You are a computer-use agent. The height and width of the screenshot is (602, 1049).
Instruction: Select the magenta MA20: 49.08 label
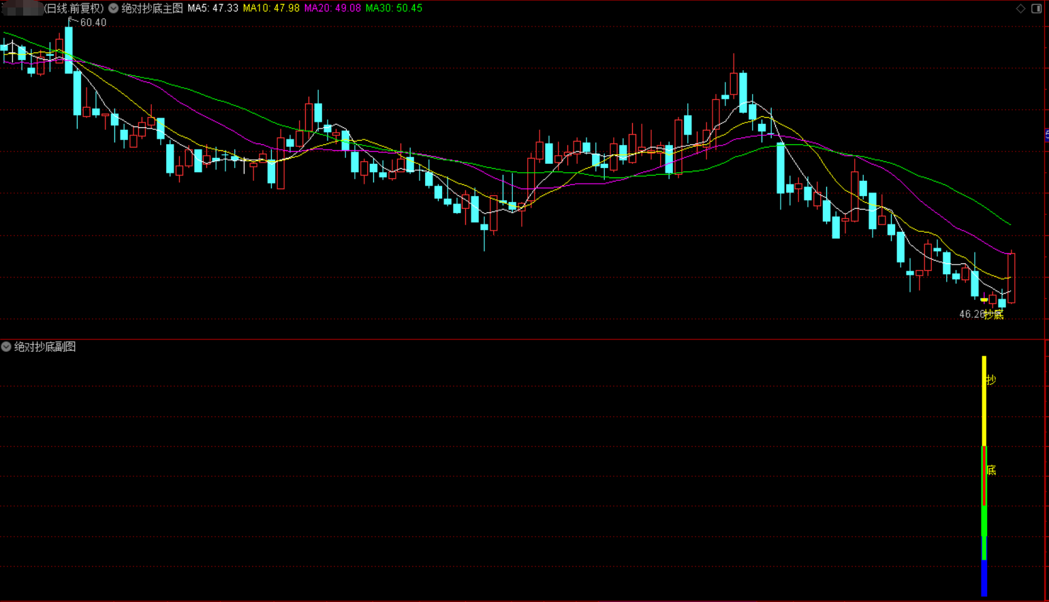point(332,8)
